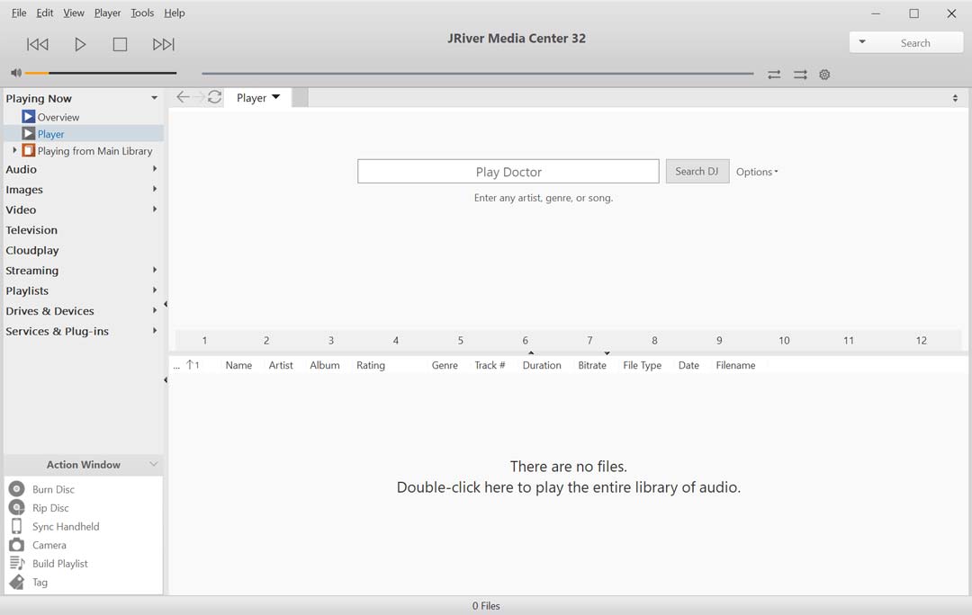The image size is (972, 615).
Task: Refresh the current view
Action: (214, 96)
